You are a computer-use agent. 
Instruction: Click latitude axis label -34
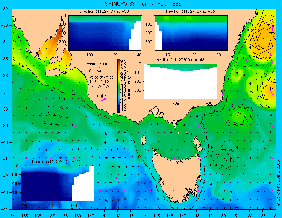pyautogui.click(x=4, y=42)
